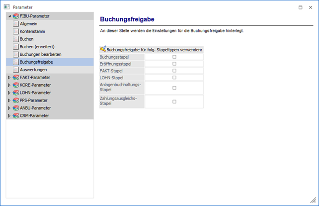The image size is (319, 206).
Task: Tick the Eröffnungsstapel checkbox
Action: coord(174,64)
